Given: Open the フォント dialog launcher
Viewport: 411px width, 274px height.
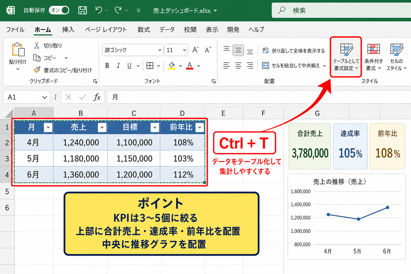Looking at the screenshot, I should click(x=214, y=81).
